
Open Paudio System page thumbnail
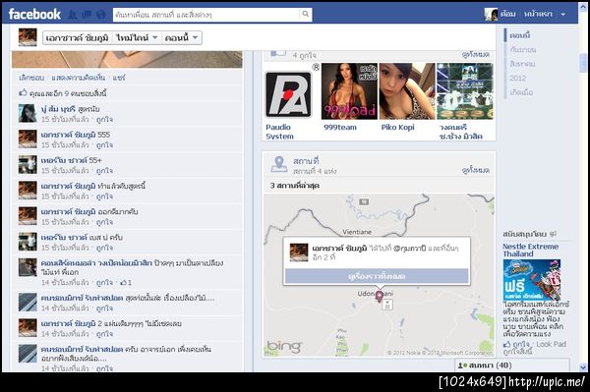288,94
